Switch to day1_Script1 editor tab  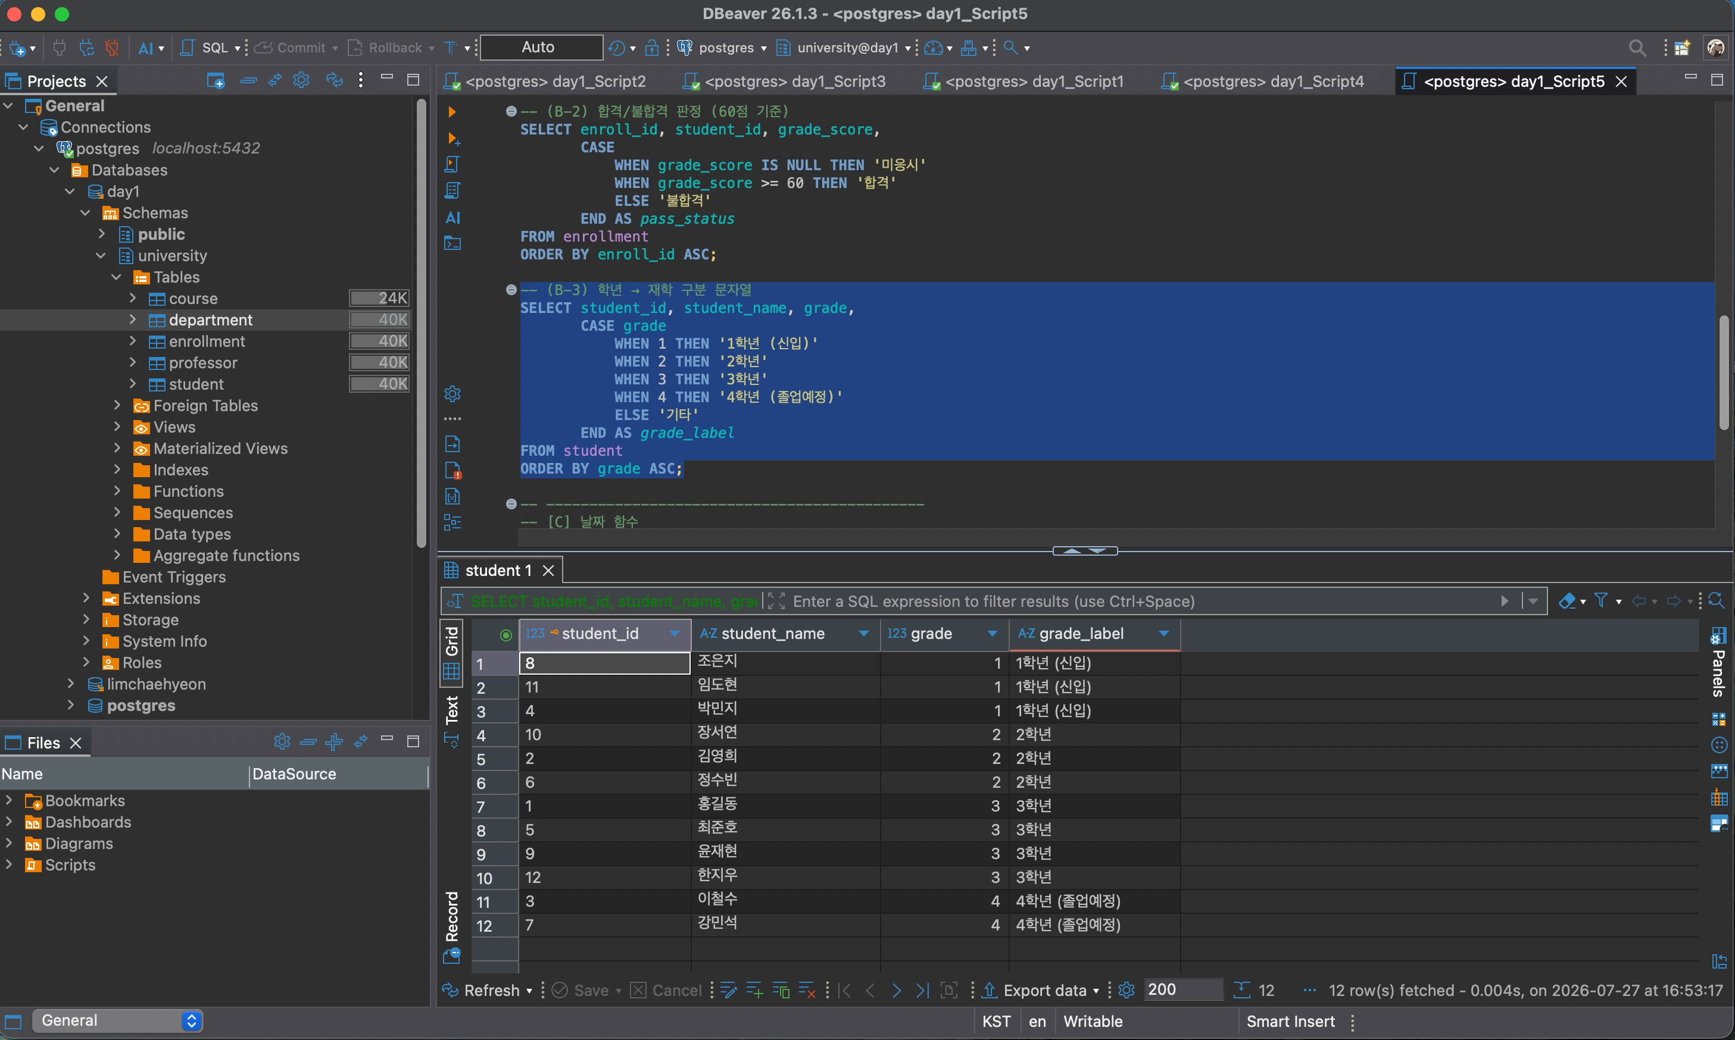[x=1025, y=82]
